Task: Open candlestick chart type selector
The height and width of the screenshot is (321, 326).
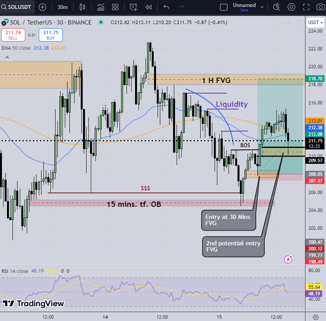Action: (82, 7)
